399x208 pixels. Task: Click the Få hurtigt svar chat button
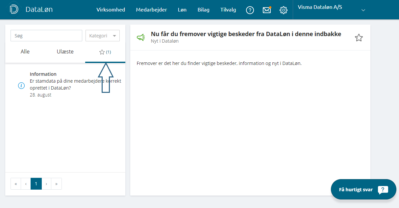pos(363,189)
